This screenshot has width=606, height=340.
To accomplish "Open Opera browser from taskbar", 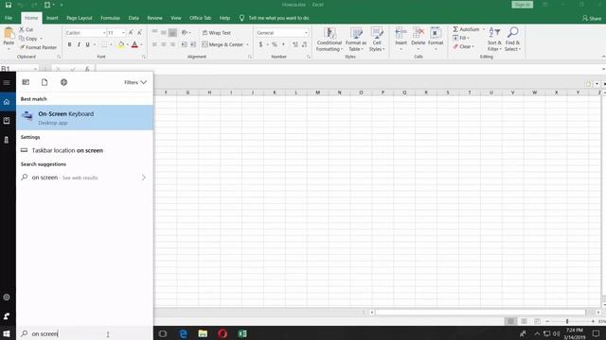I will tap(223, 333).
